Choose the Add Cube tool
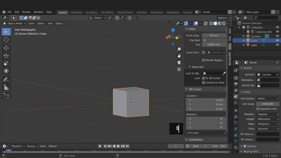This screenshot has height=158, width=281. 6,96
